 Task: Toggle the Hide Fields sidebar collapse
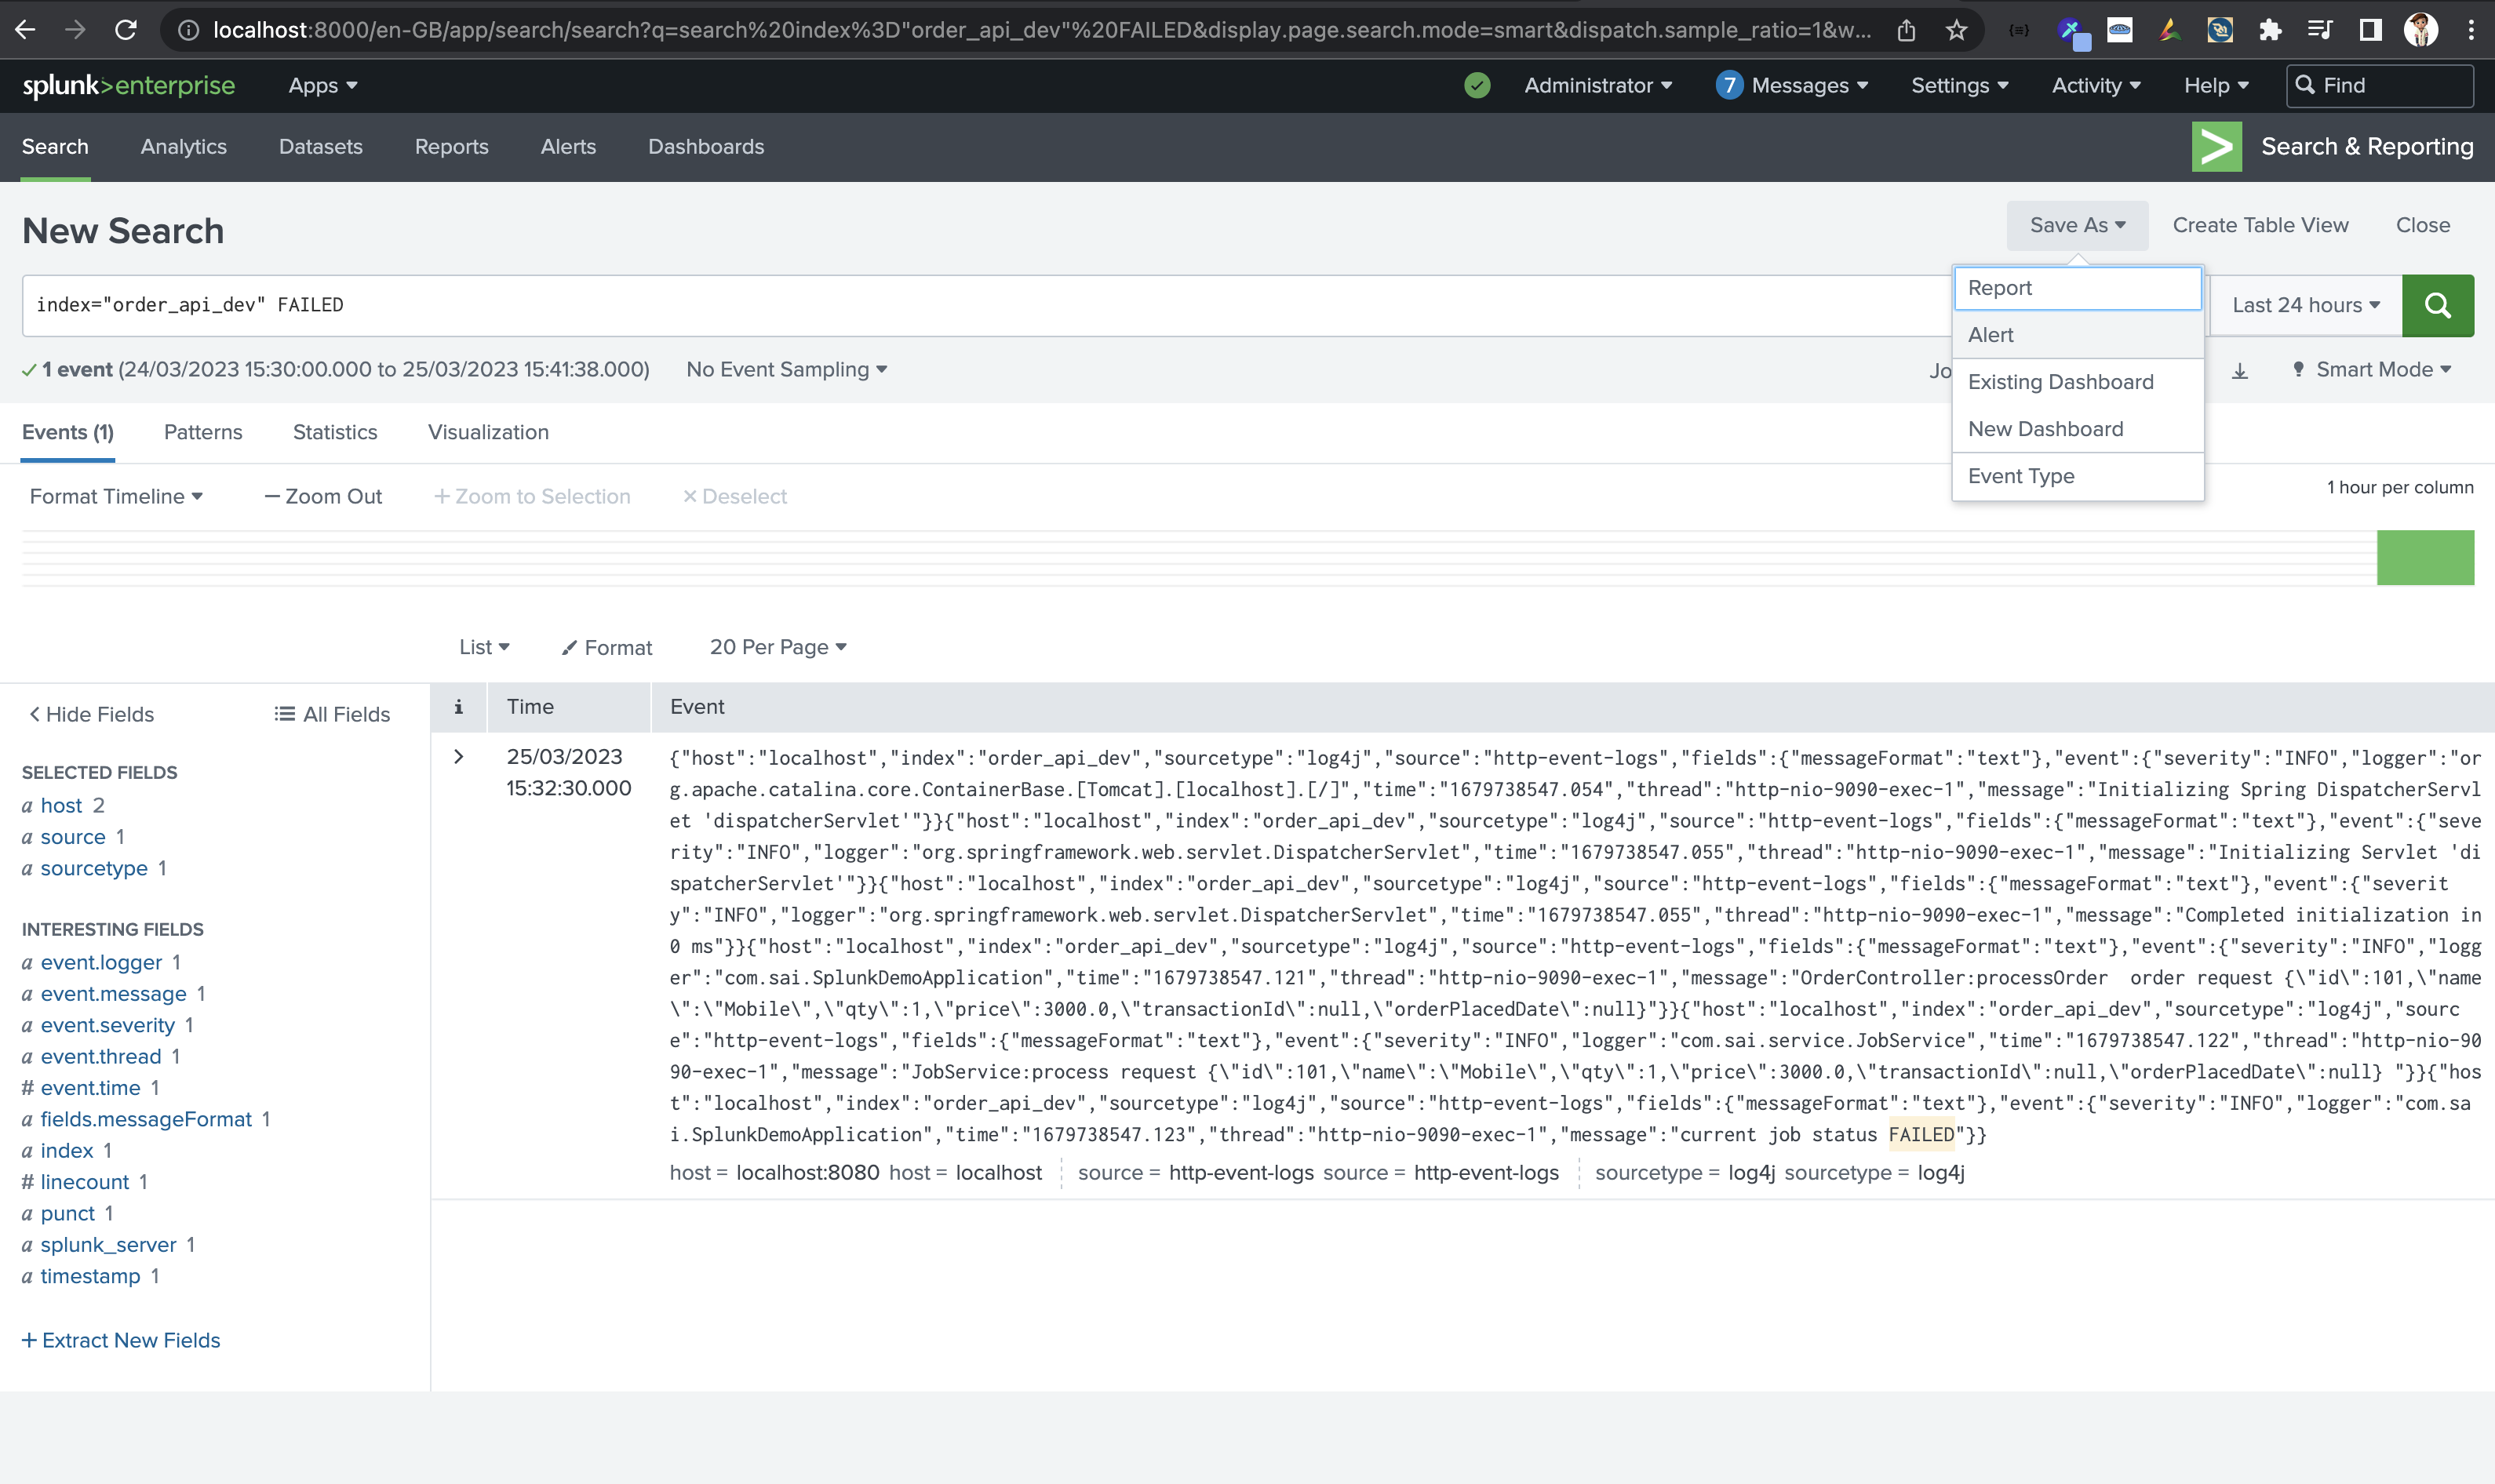pyautogui.click(x=89, y=714)
